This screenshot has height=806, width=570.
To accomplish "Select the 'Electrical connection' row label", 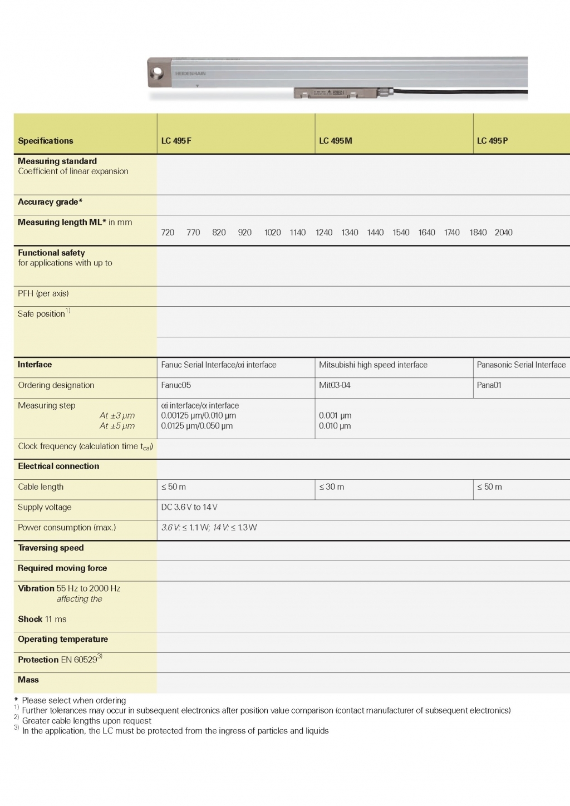I will point(58,466).
